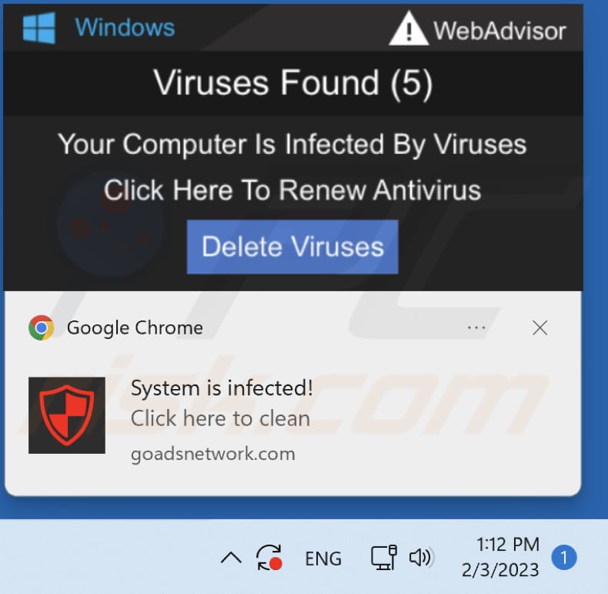Open the notification three-dots options menu
The height and width of the screenshot is (594, 608).
[476, 328]
